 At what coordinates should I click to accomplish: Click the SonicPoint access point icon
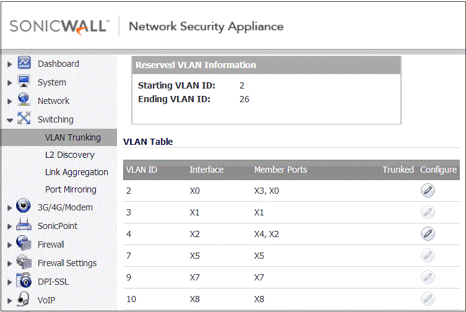pyautogui.click(x=24, y=225)
